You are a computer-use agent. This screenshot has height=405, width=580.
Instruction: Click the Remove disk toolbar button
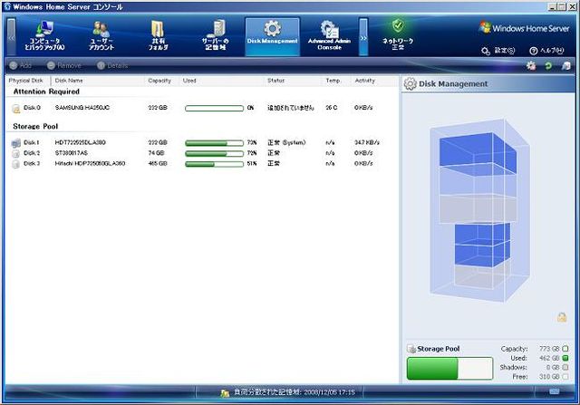click(x=63, y=65)
